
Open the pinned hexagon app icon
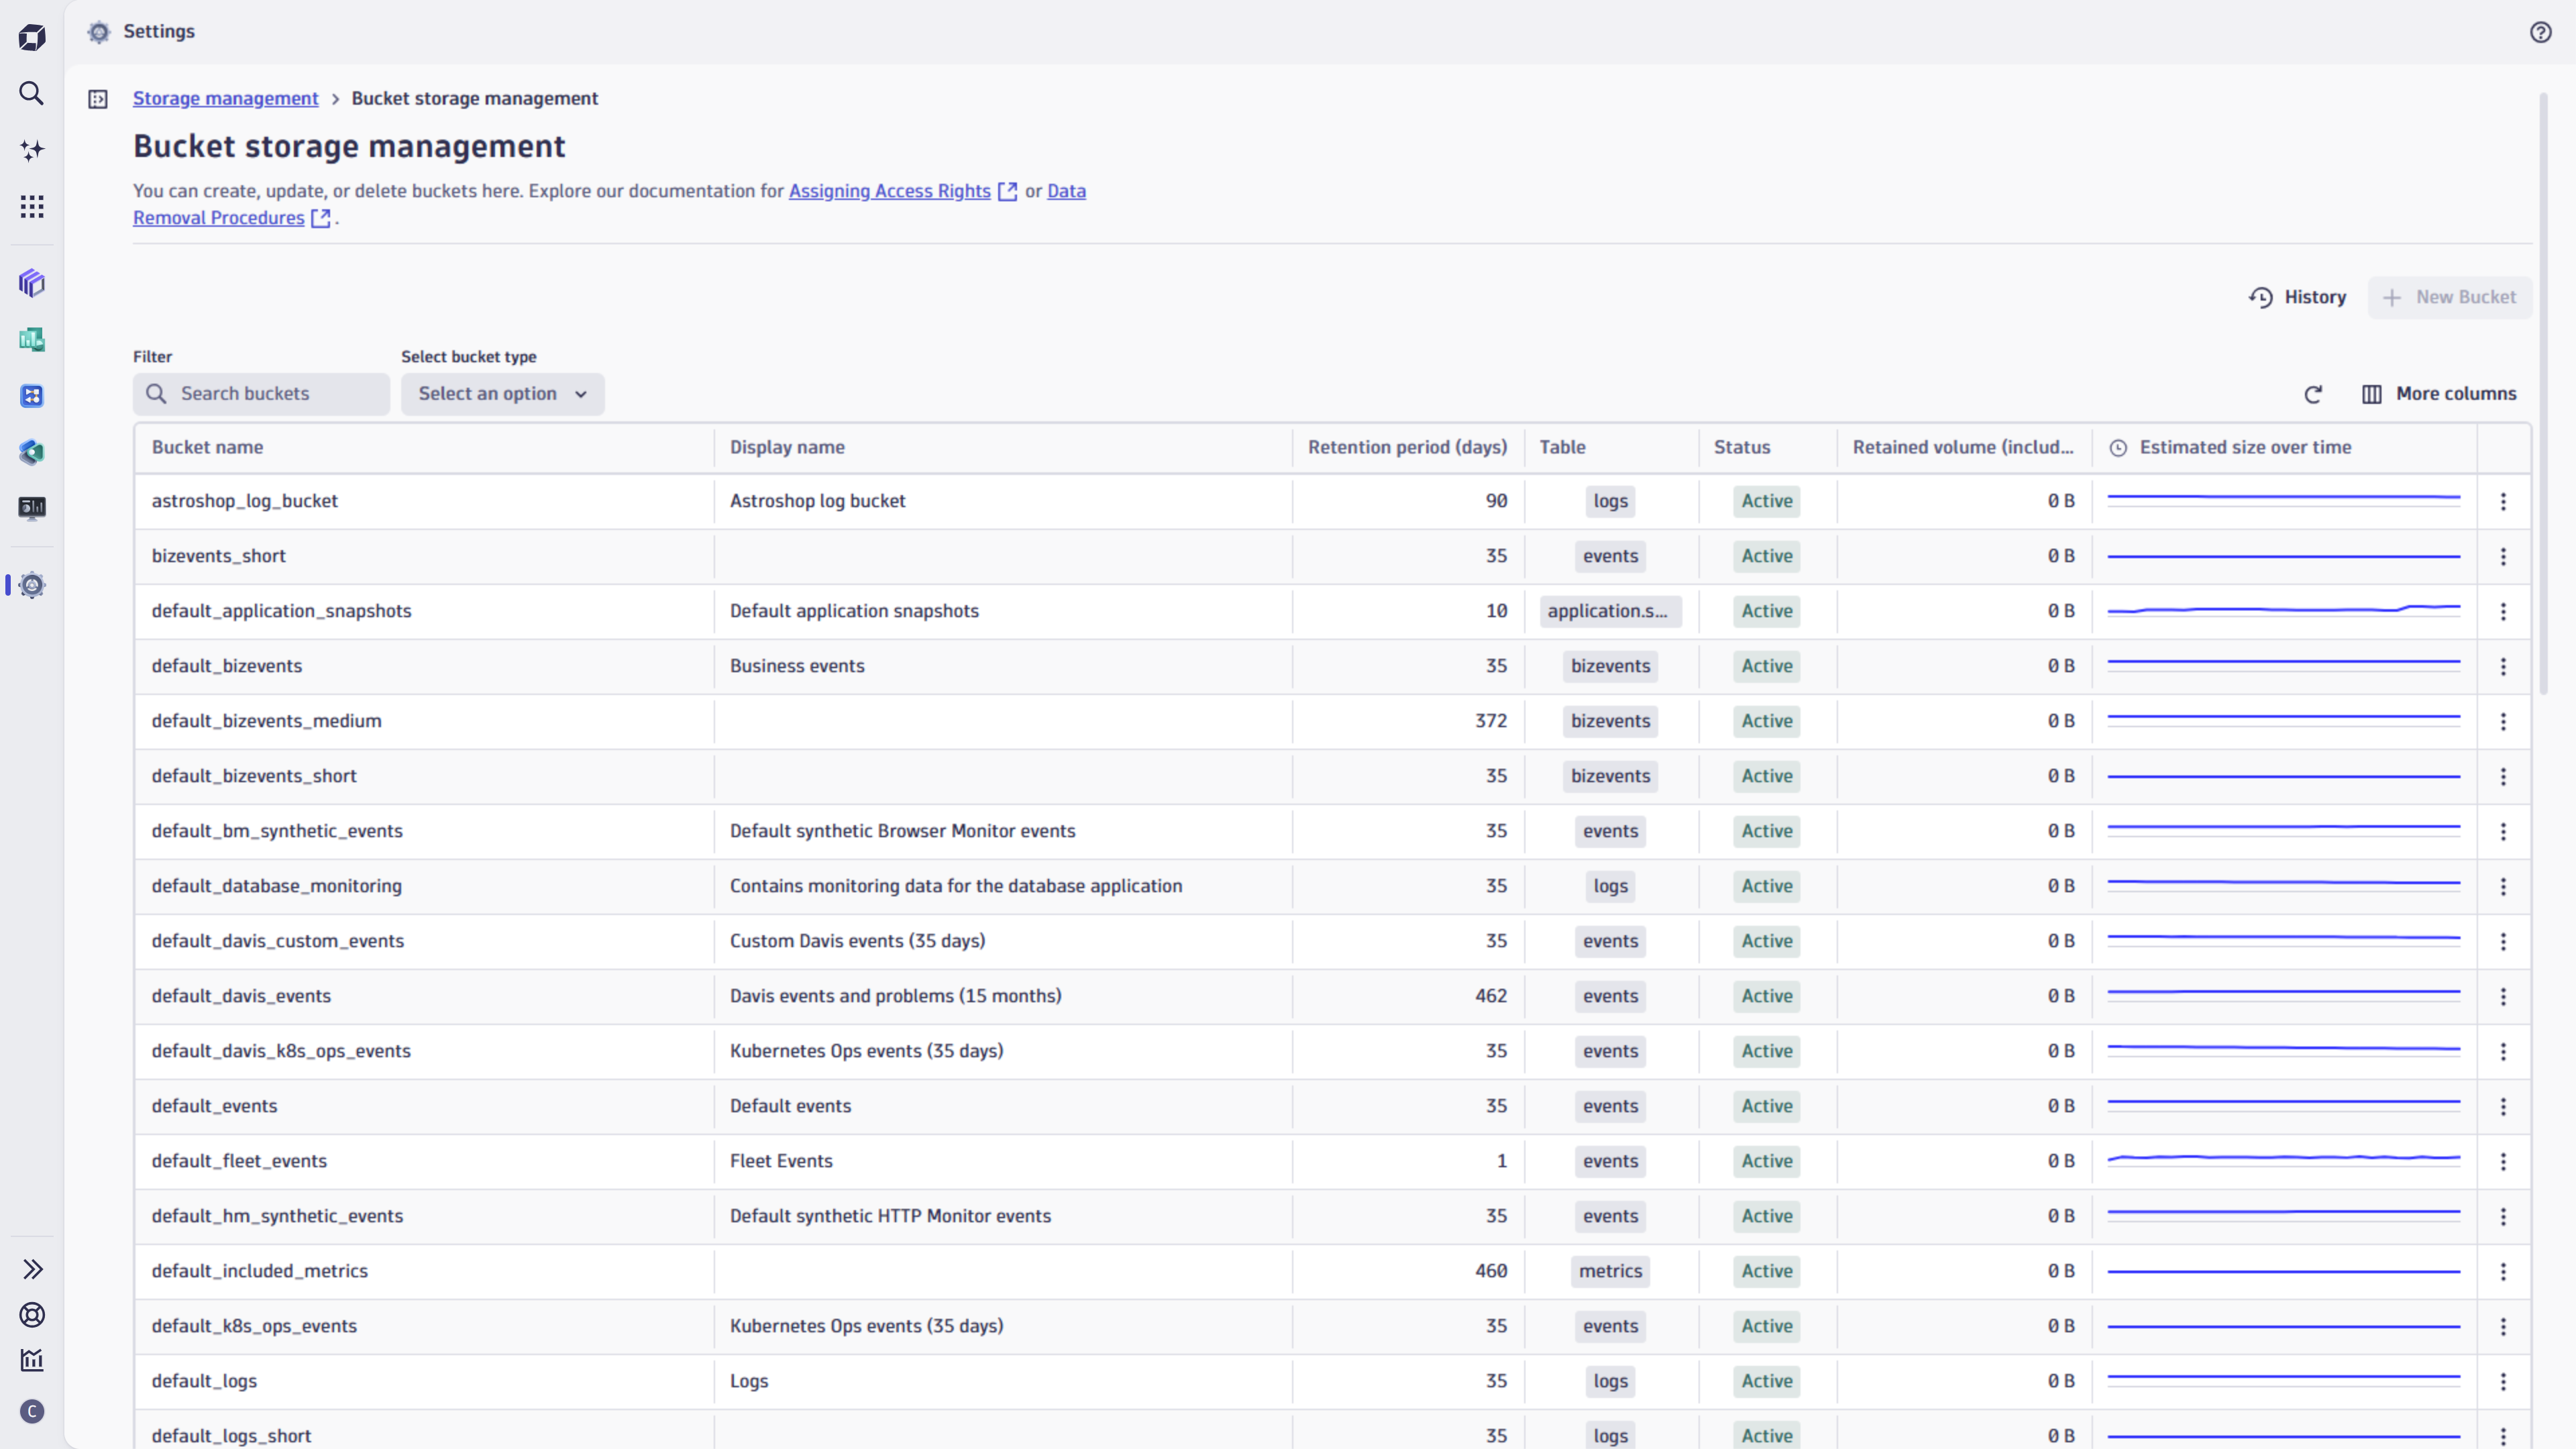[32, 452]
